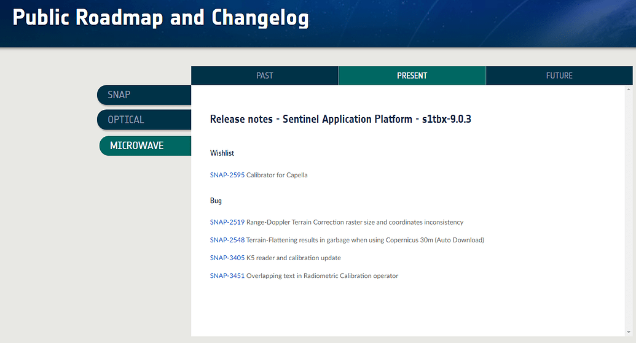Screen dimensions: 636x343
Task: Click the MICROWAVE sidebar category
Action: point(145,145)
